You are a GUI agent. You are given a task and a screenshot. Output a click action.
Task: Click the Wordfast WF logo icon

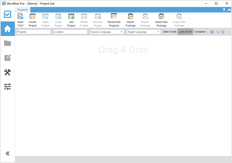tap(8, 14)
